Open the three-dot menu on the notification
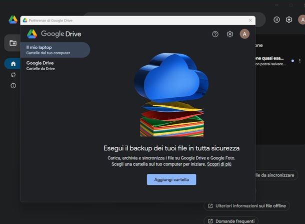The width and height of the screenshot is (305, 224). pos(299,61)
